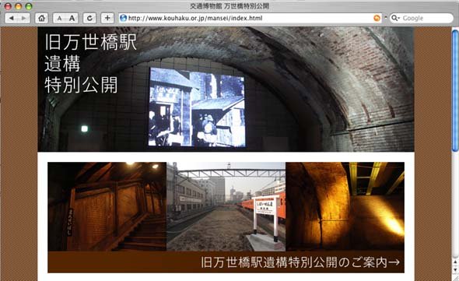Click the scrollbar down arrow

coord(455,269)
